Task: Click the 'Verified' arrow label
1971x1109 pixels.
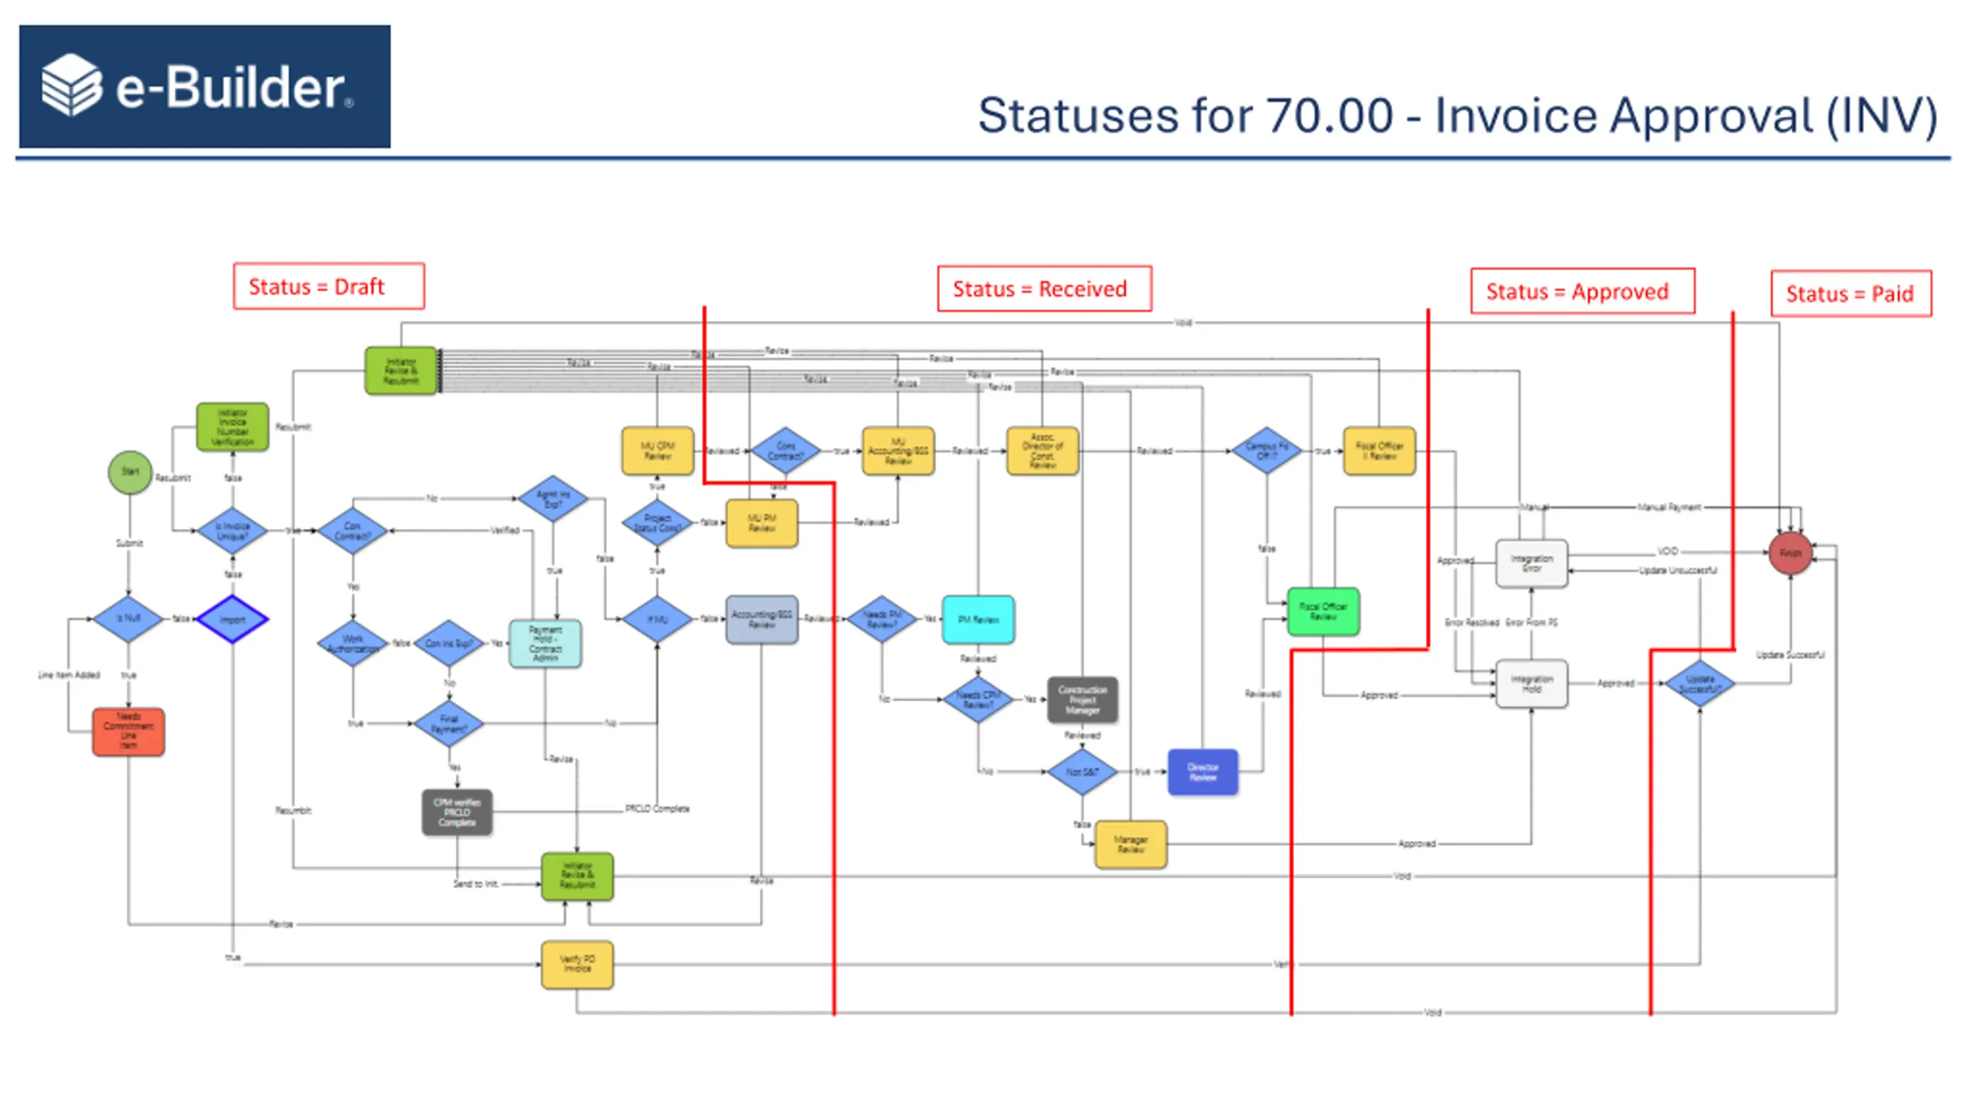Action: pos(505,531)
